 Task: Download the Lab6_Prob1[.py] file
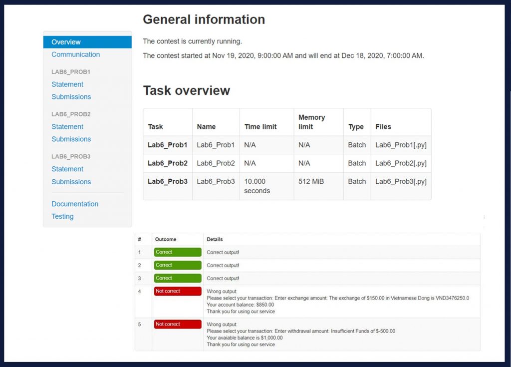tap(401, 145)
